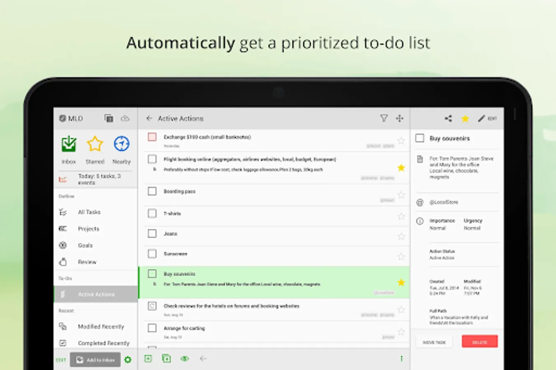
Task: Expand the note under Buy souvenirs in the list
Action: tap(155, 284)
